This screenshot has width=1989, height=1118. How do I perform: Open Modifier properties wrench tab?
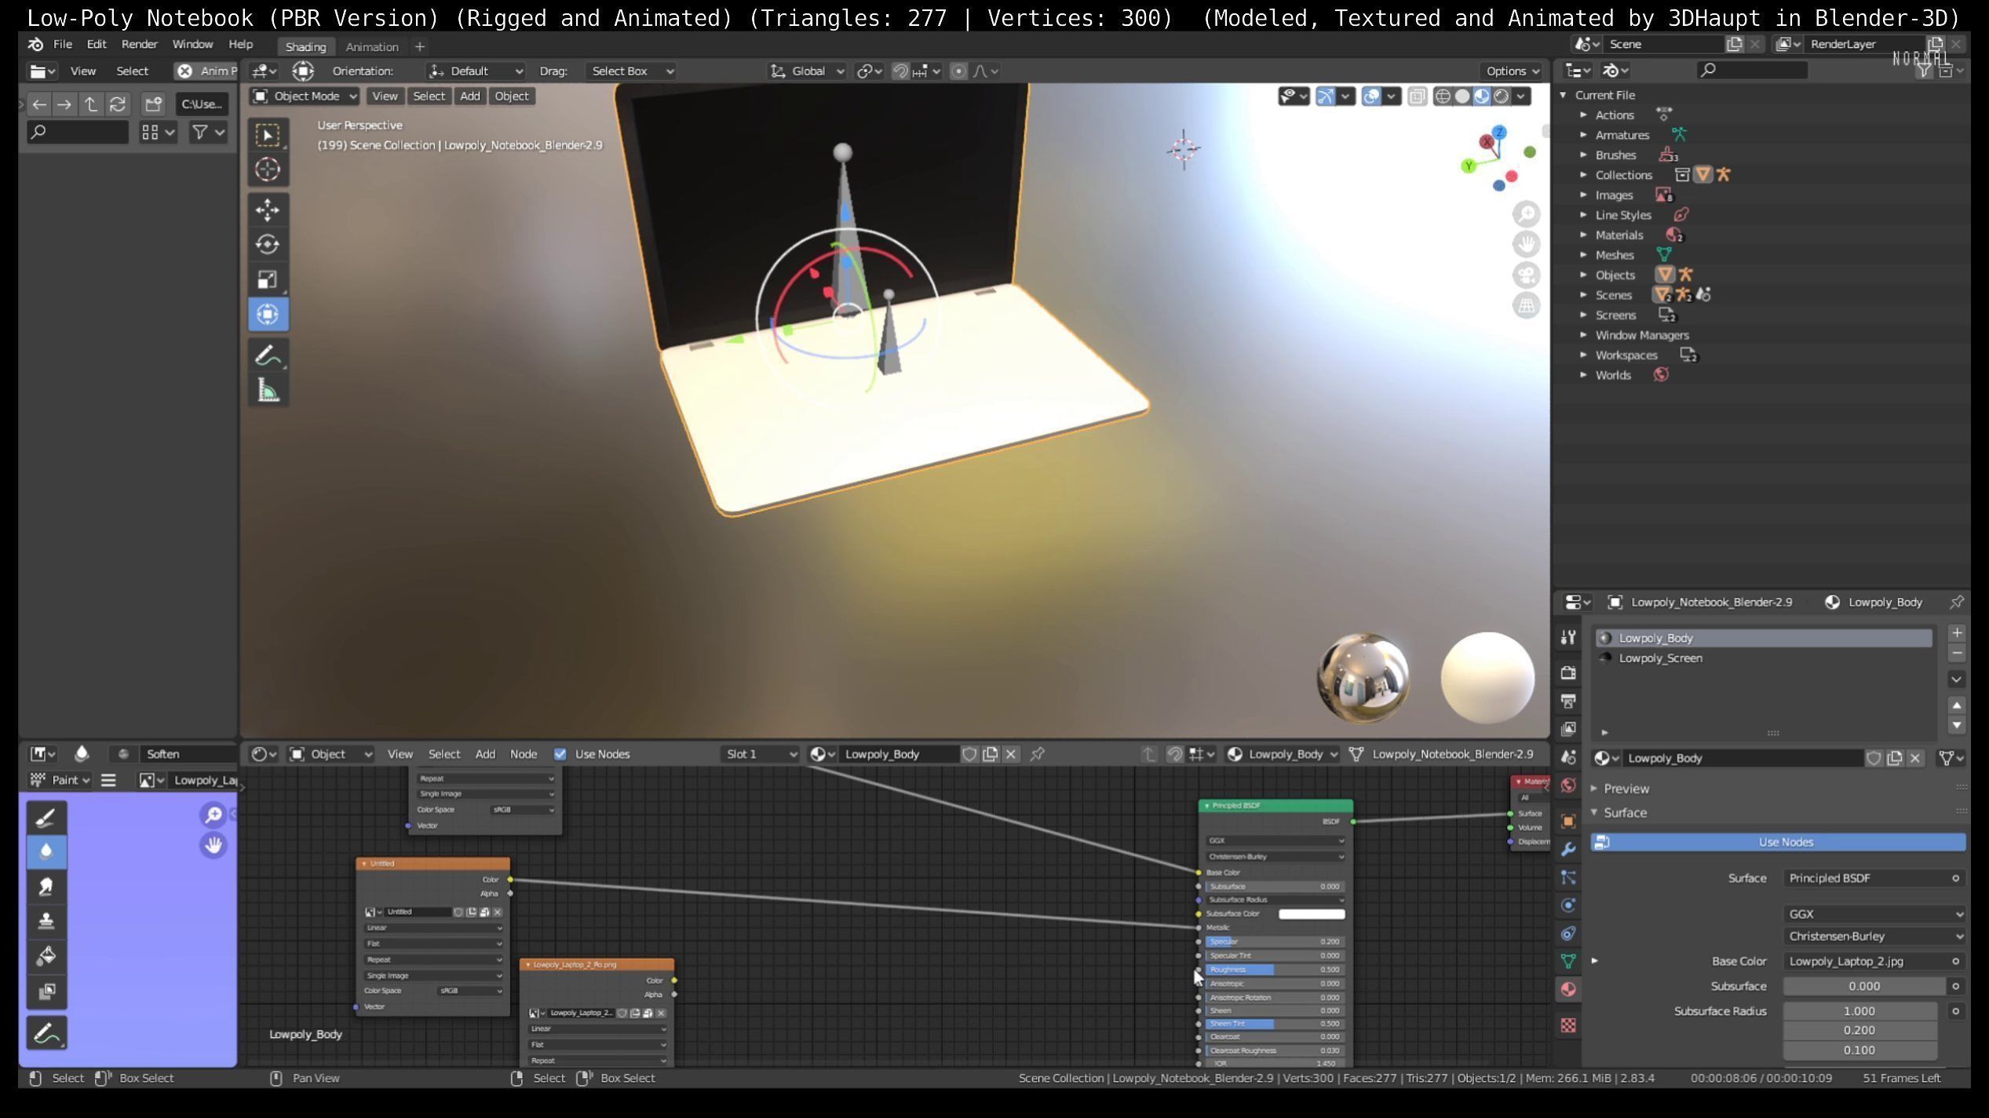[x=1568, y=850]
